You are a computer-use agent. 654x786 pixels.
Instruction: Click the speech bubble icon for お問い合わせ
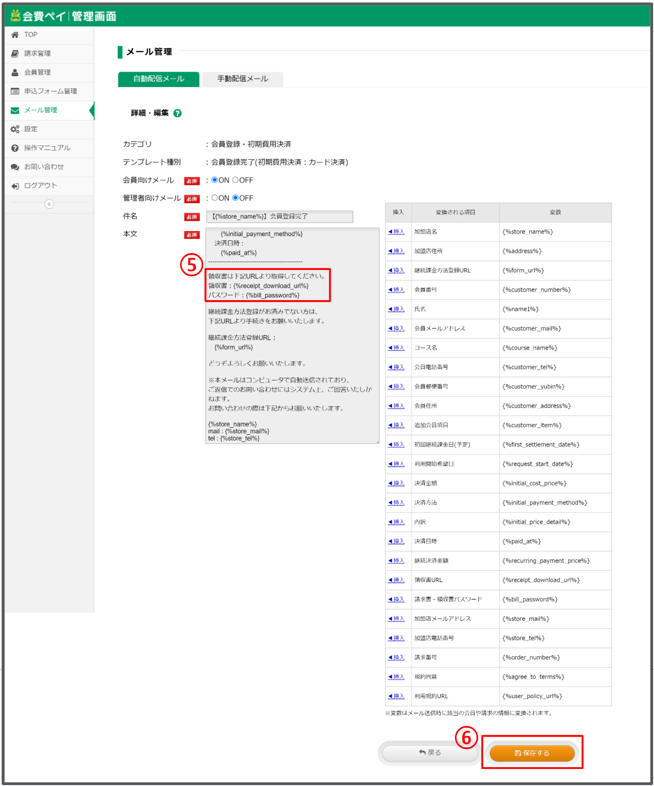15,167
